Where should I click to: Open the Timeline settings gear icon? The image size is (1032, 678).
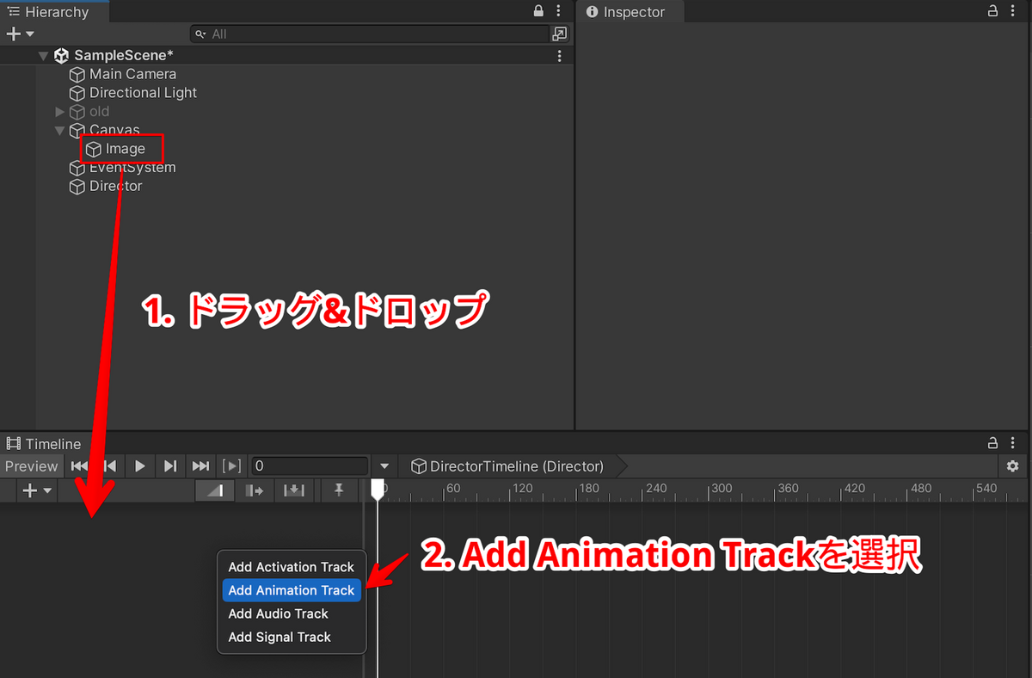pyautogui.click(x=1013, y=465)
